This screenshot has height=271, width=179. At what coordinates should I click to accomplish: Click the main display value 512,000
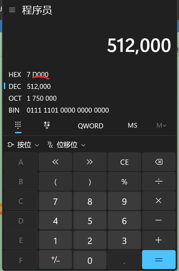139,46
